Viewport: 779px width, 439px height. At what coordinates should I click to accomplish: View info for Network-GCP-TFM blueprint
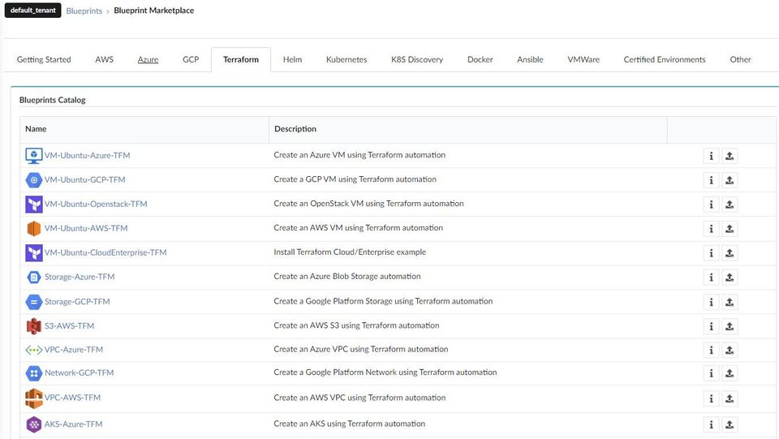[x=711, y=373]
